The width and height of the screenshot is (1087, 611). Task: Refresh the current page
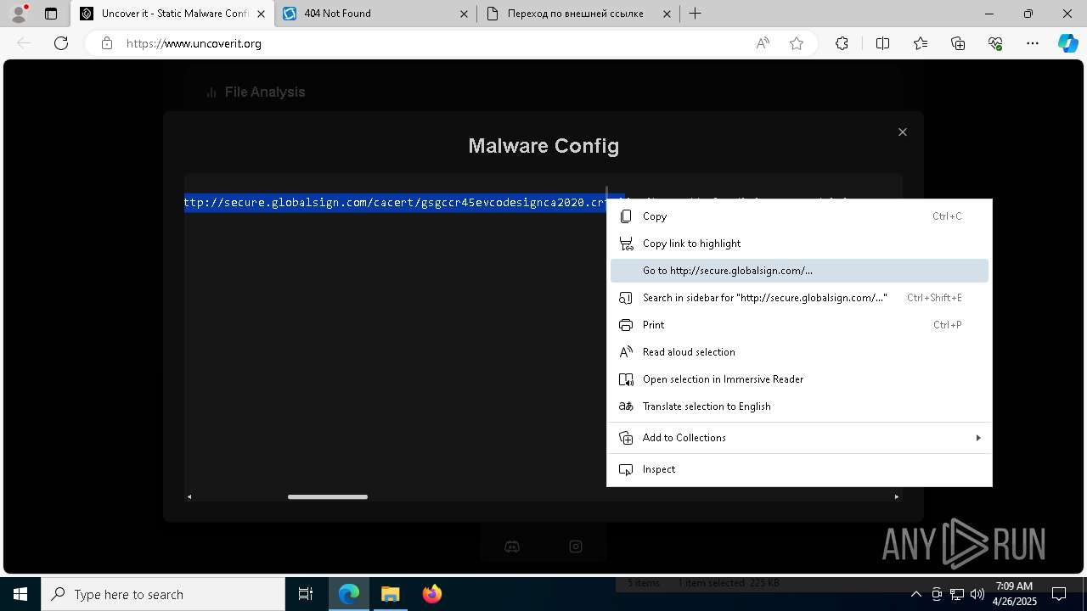coord(61,43)
